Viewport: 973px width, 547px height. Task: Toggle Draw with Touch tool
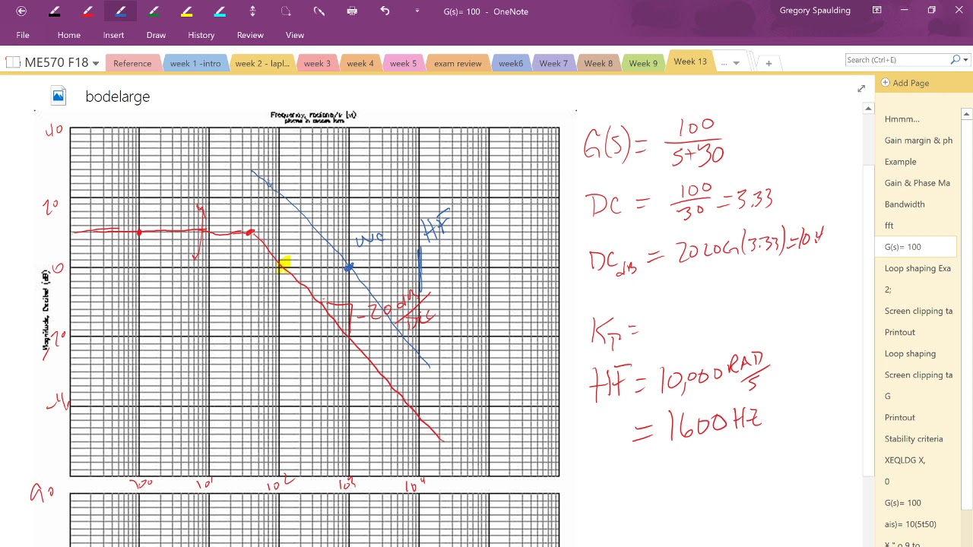319,11
